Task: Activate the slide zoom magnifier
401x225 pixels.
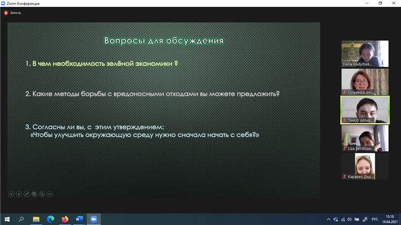Action: pos(42,194)
